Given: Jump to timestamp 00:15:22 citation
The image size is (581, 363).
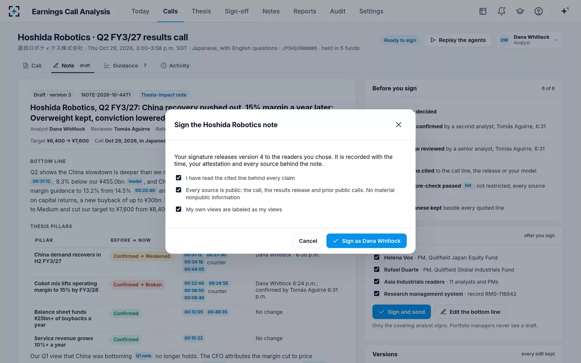Looking at the screenshot, I should coord(194,338).
